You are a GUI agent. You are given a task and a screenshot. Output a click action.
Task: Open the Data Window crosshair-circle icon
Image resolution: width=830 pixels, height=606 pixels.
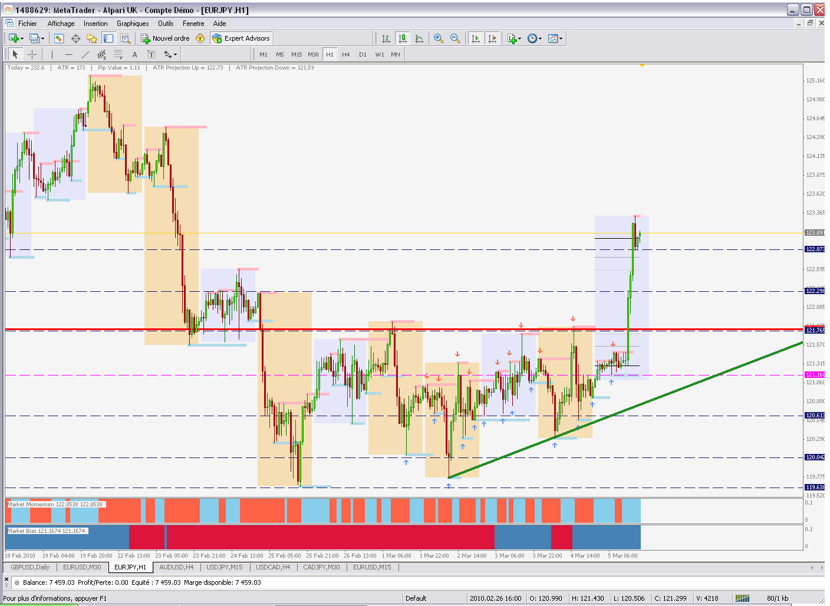[x=75, y=38]
